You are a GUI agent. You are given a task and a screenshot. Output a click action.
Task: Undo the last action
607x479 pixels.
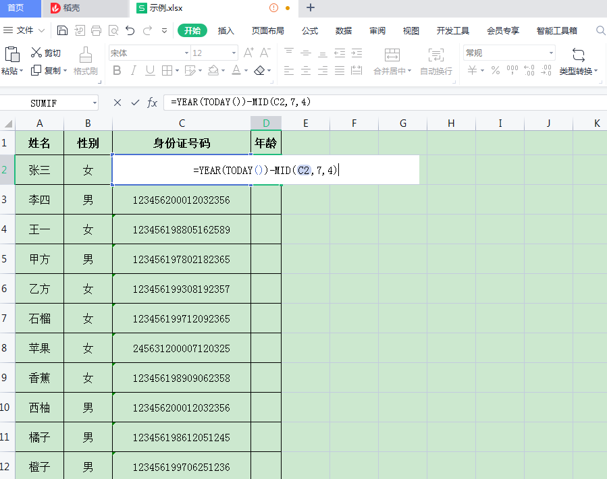(130, 30)
